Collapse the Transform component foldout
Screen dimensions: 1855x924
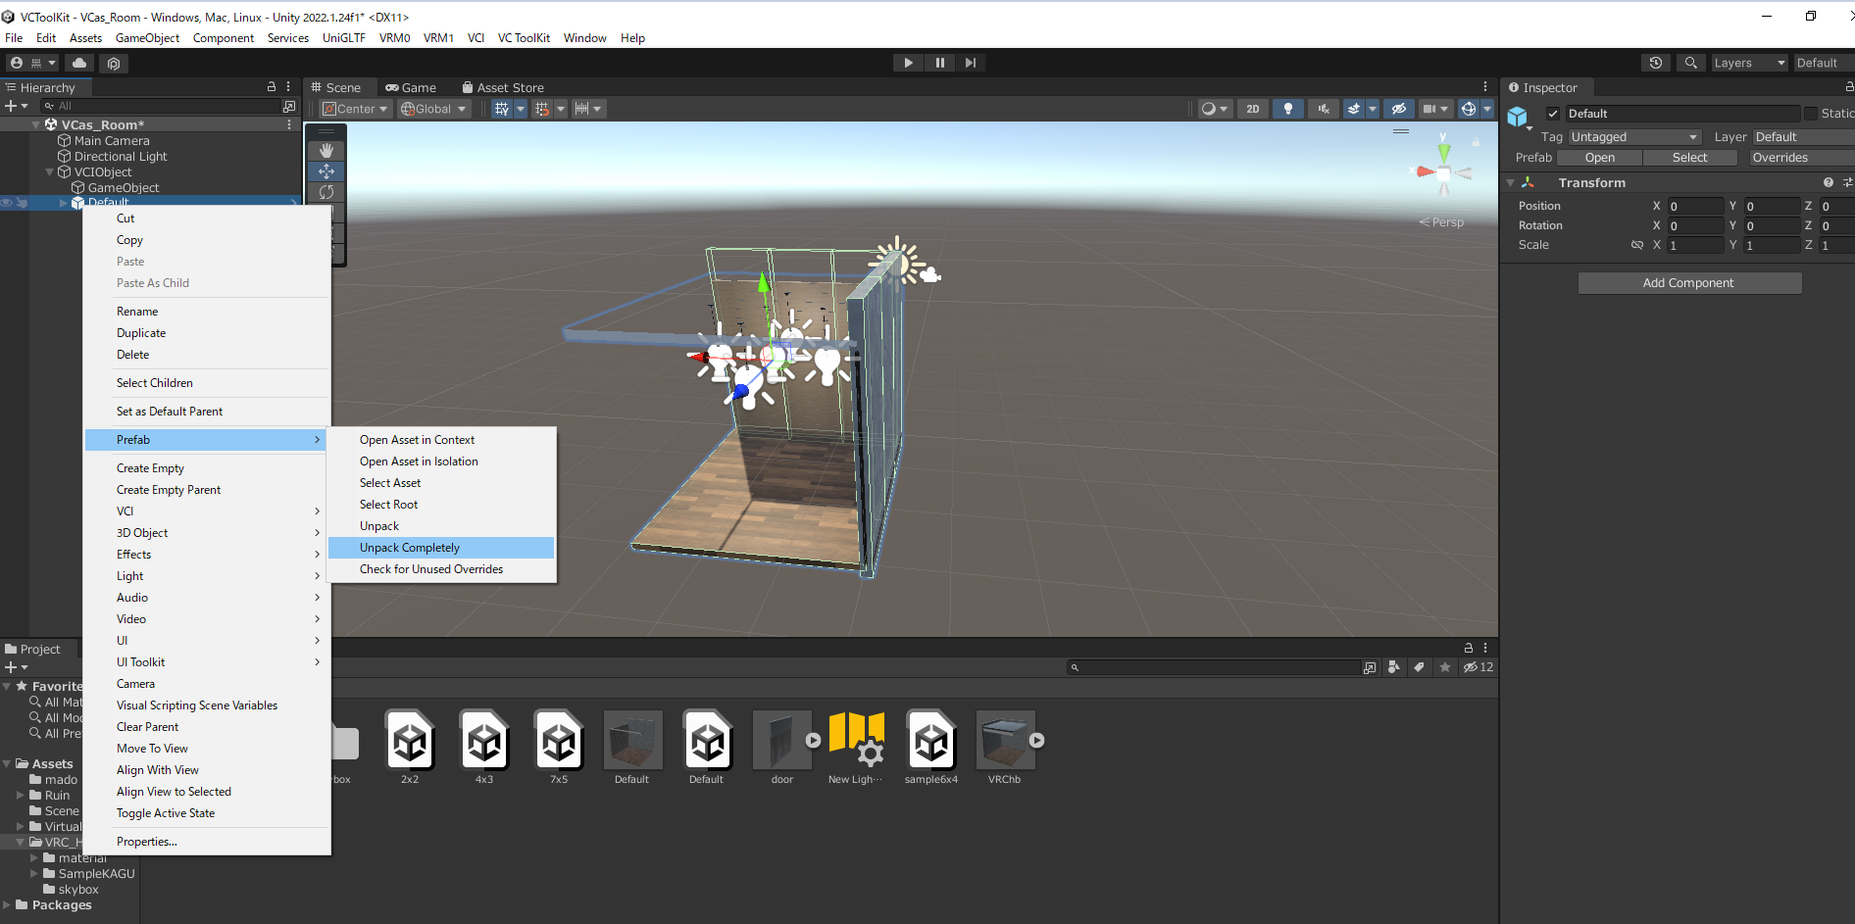click(x=1511, y=182)
